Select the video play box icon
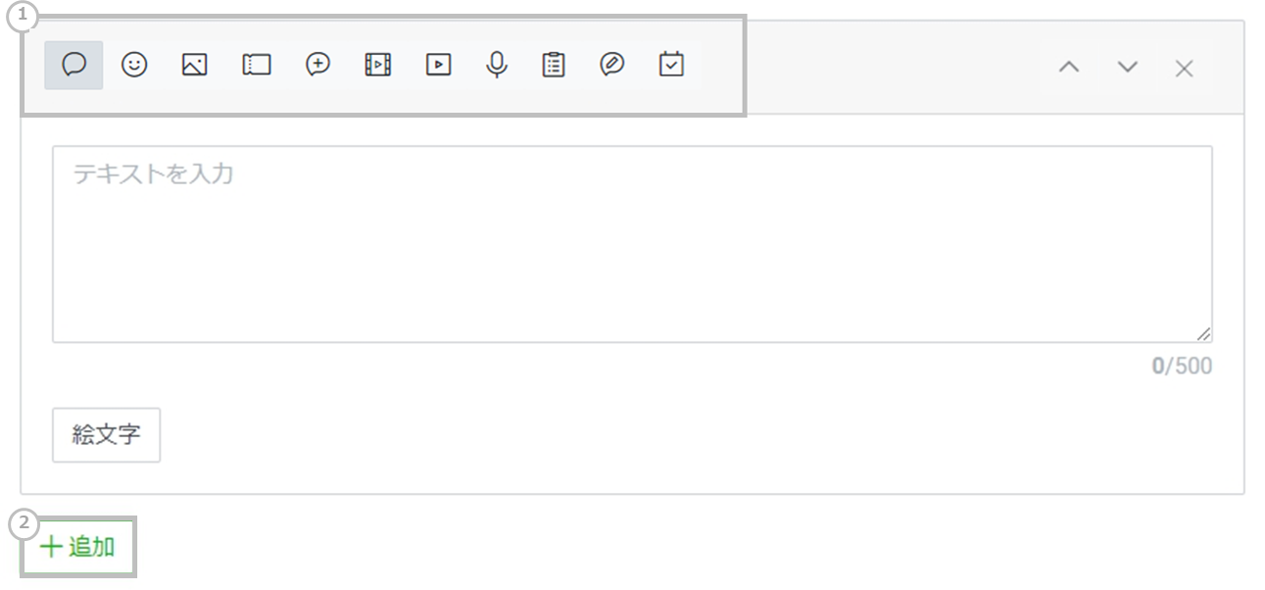 [x=438, y=66]
